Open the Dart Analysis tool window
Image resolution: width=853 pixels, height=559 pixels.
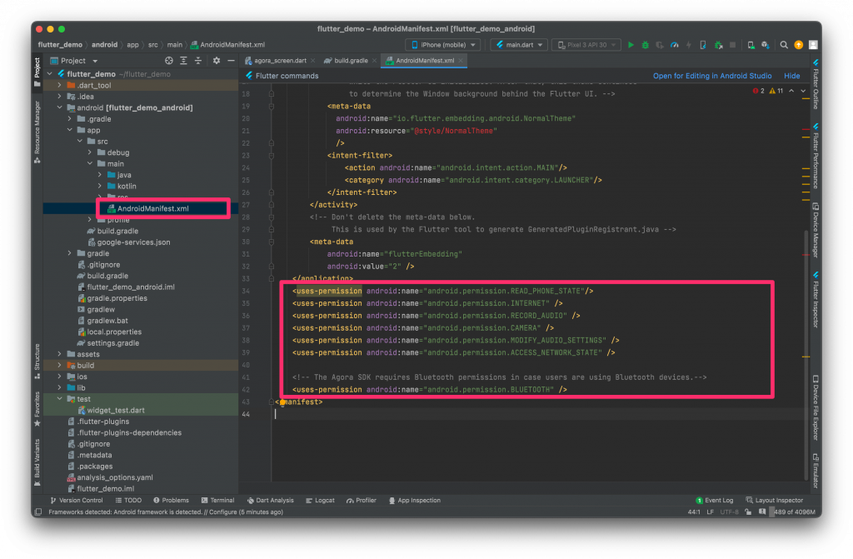click(270, 500)
